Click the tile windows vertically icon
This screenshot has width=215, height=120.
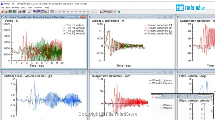(42, 12)
